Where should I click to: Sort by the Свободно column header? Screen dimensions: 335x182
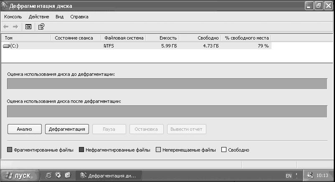click(200, 38)
